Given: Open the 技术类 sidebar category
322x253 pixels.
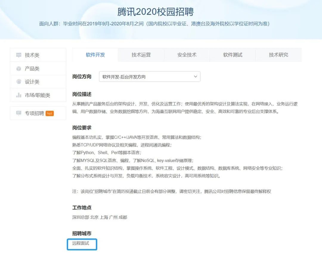Looking at the screenshot, I should pos(38,55).
